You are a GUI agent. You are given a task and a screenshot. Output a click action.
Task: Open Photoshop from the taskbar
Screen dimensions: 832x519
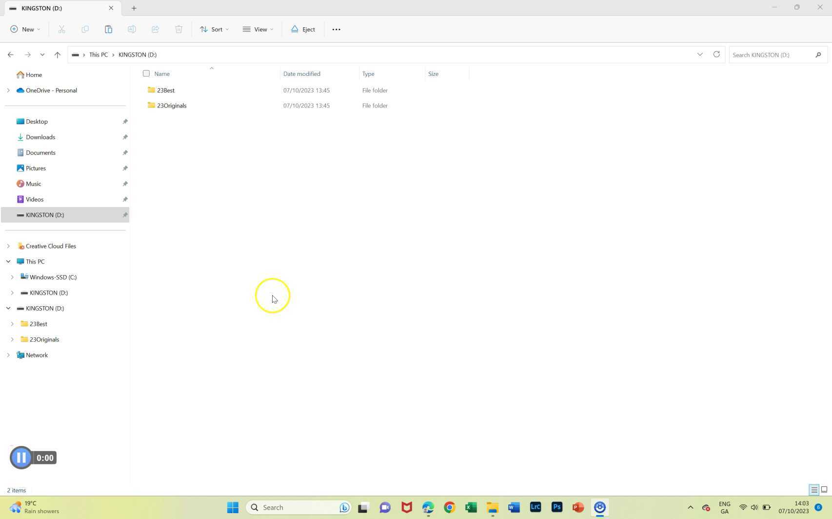pos(556,507)
